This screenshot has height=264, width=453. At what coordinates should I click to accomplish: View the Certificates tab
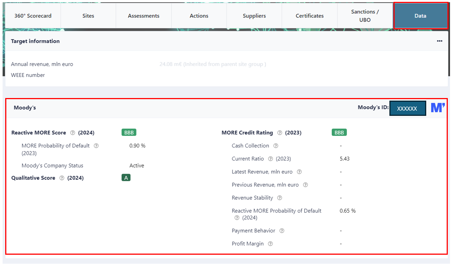[x=310, y=16]
